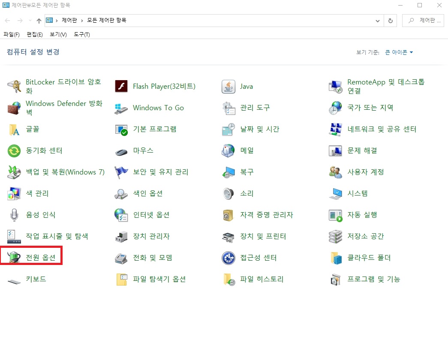Open the 관리 도구 icon
The height and width of the screenshot is (337, 448).
click(228, 108)
